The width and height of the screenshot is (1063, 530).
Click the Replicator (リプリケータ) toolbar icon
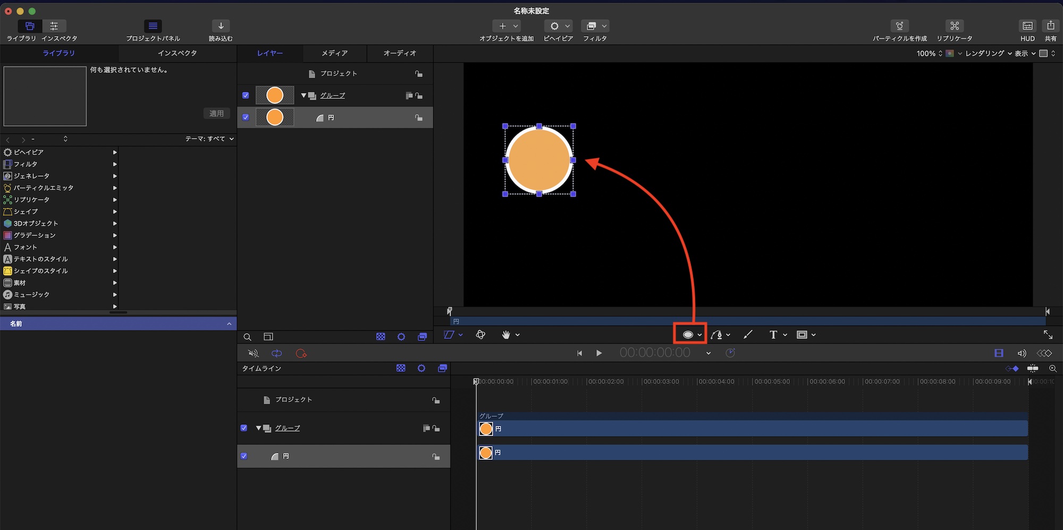(x=955, y=26)
